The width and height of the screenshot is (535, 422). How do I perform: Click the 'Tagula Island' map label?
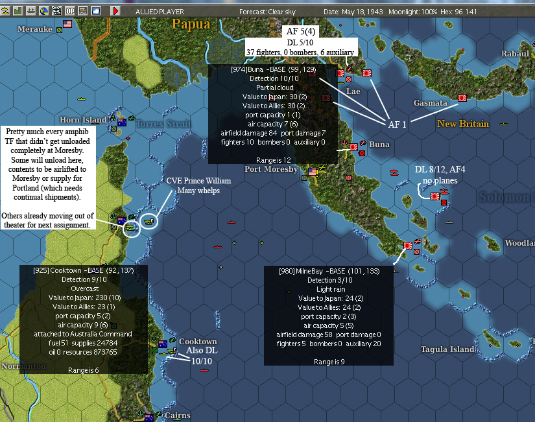(x=447, y=349)
